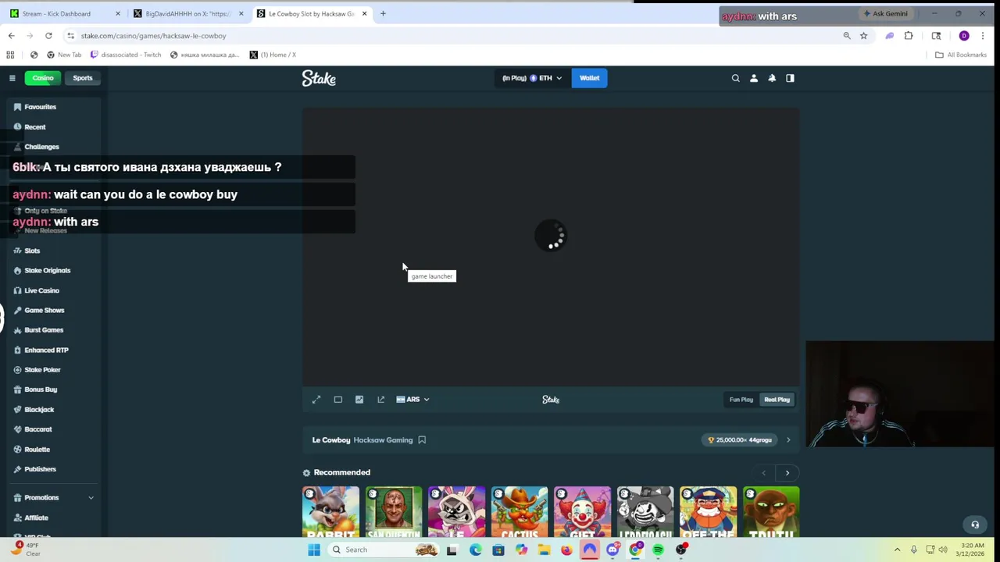Open Recent in the sidebar
Image resolution: width=1000 pixels, height=562 pixels.
click(x=34, y=126)
